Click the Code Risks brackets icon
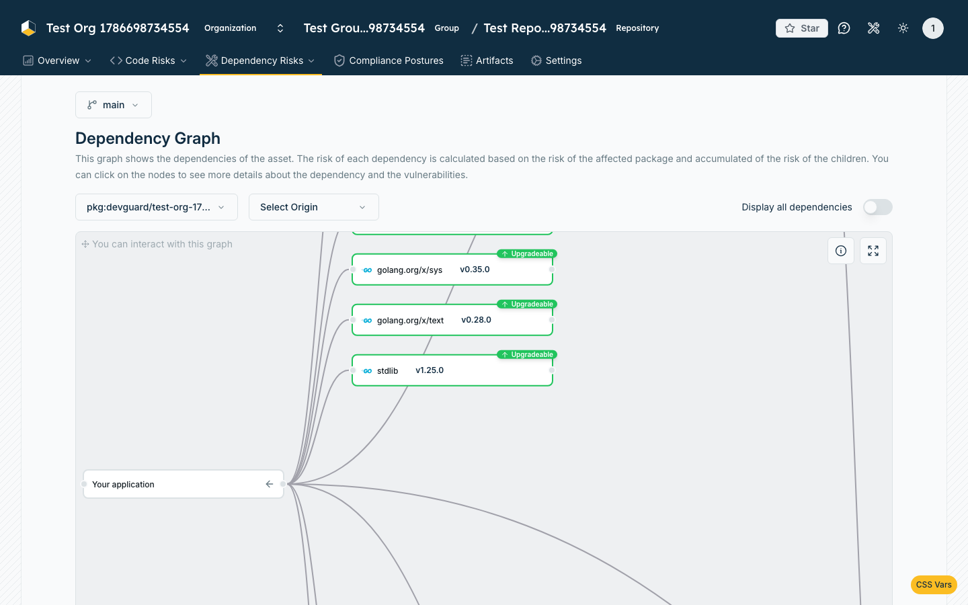The height and width of the screenshot is (605, 968). 116,61
